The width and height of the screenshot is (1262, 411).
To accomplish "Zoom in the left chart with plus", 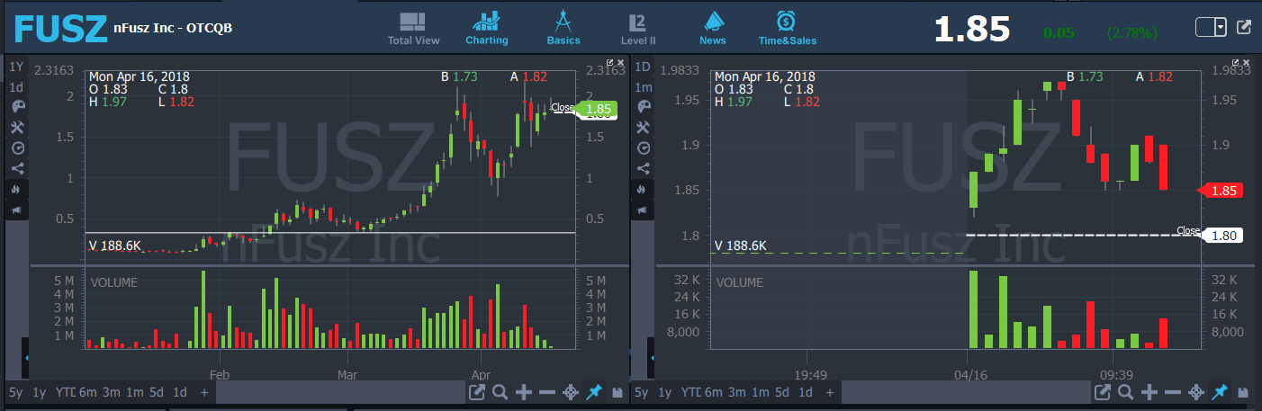I will click(x=523, y=392).
